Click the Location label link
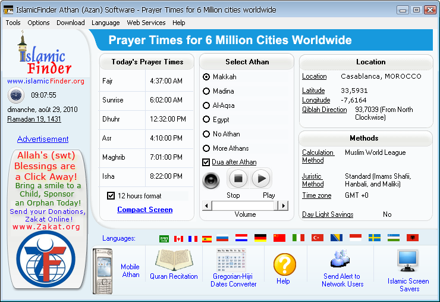Screen dimensions: 440x302 (x=315, y=76)
